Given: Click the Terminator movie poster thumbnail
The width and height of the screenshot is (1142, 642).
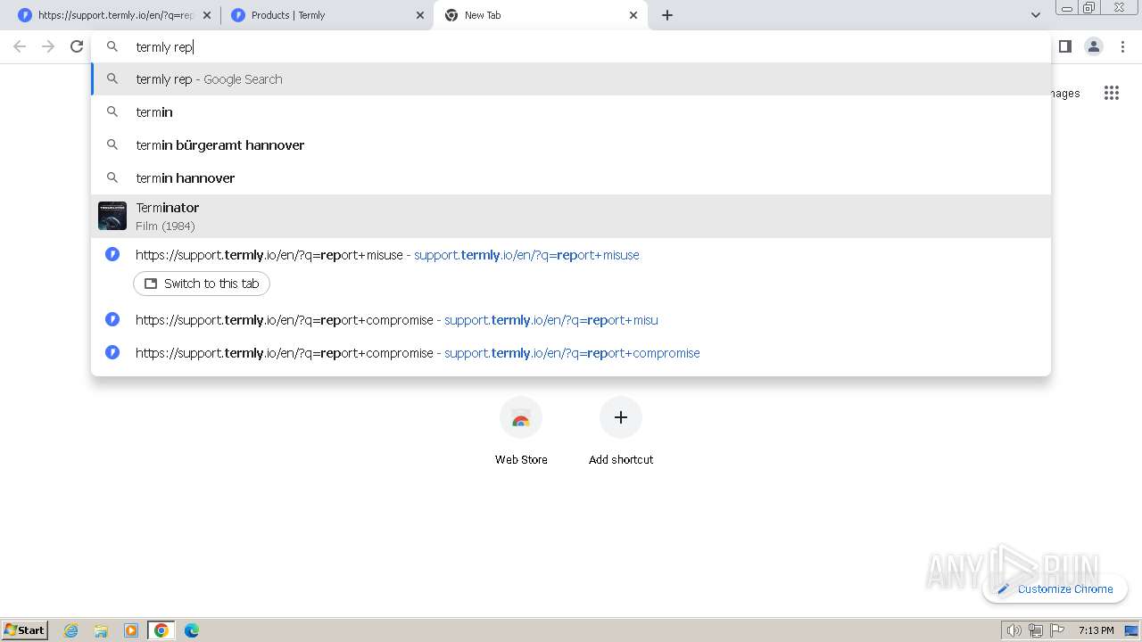Looking at the screenshot, I should 112,216.
